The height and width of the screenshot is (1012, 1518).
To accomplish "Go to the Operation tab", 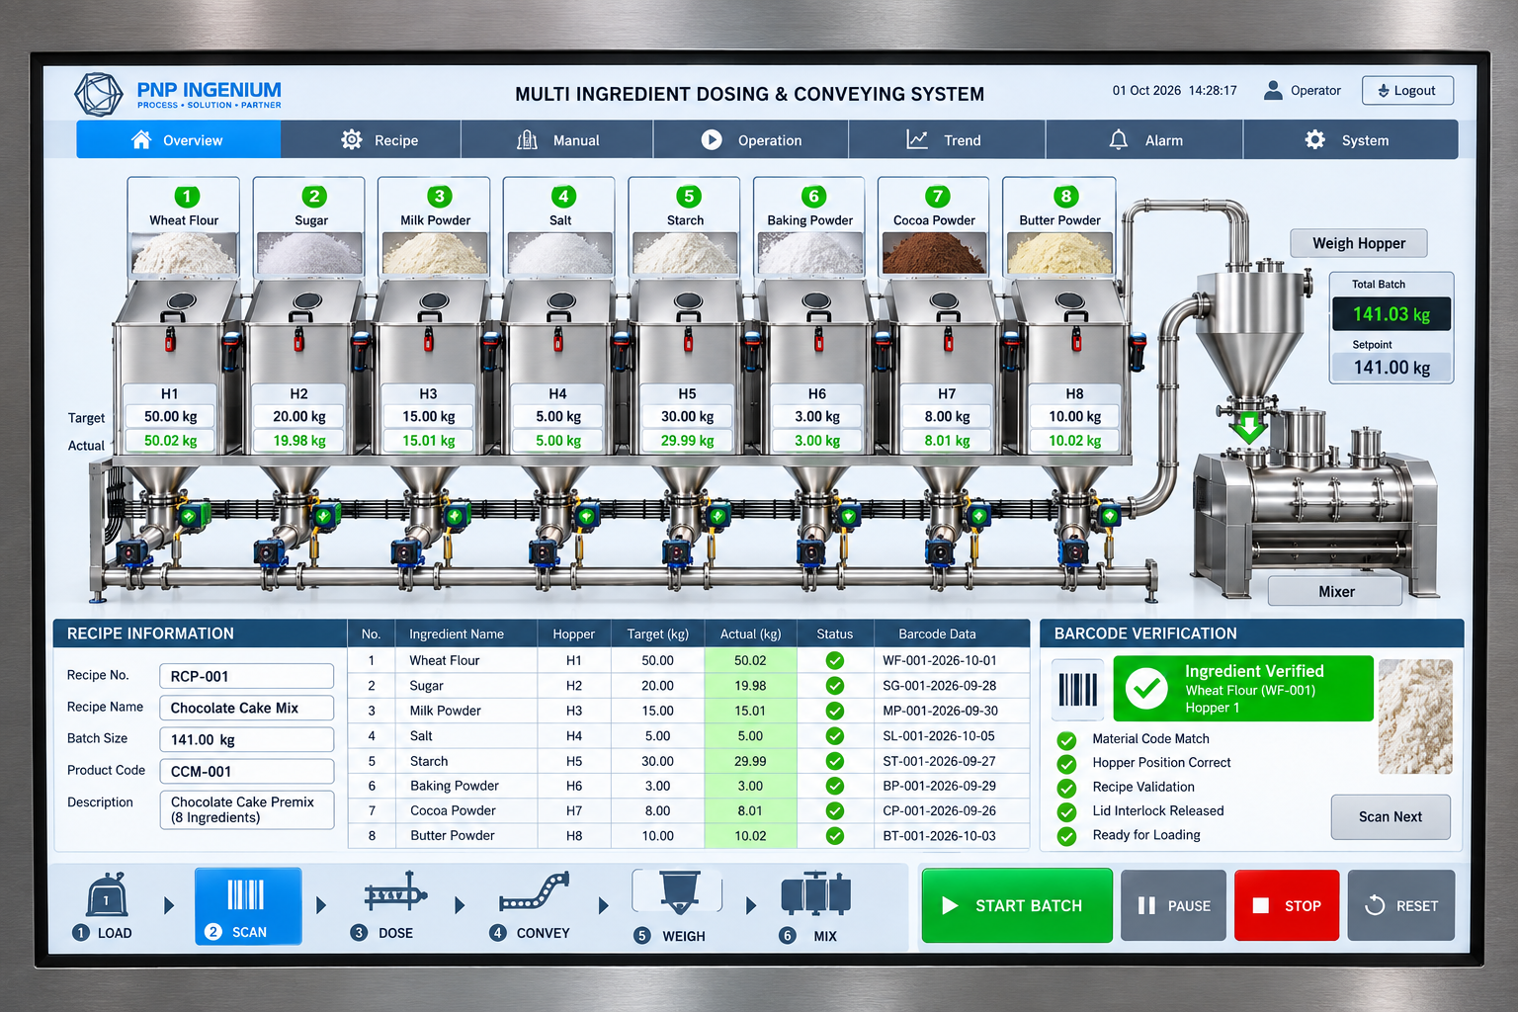I will 751,140.
